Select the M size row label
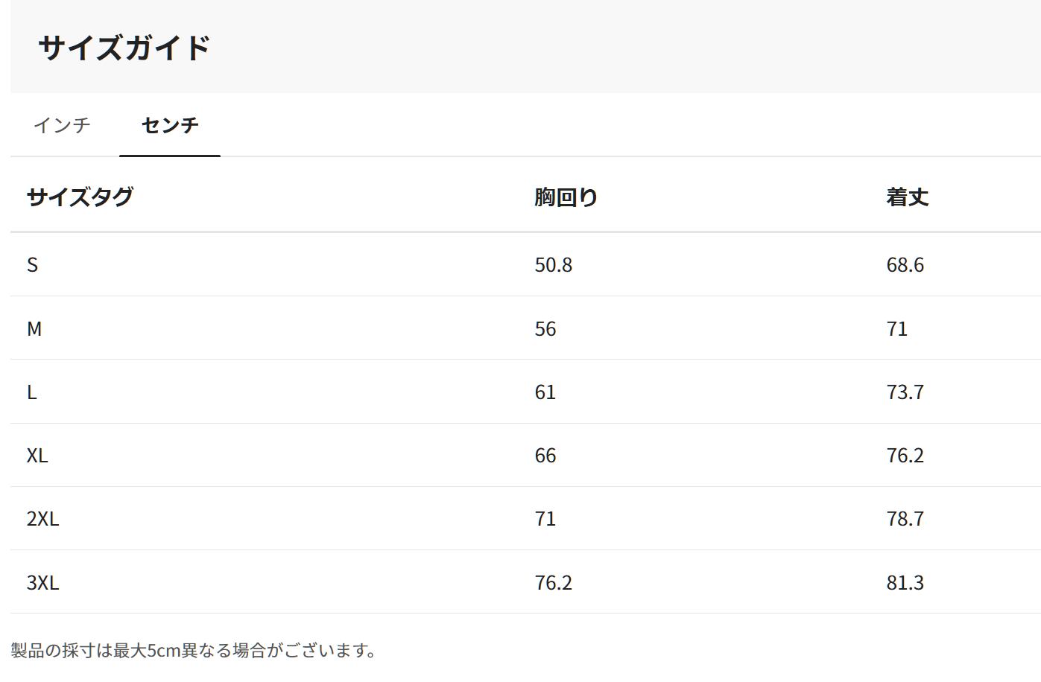This screenshot has width=1041, height=682. coord(34,328)
